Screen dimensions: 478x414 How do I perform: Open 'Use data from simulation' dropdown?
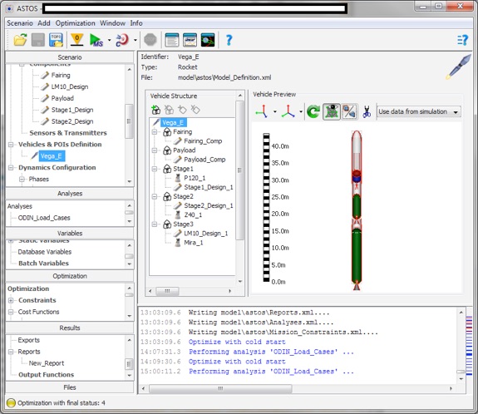pos(419,111)
